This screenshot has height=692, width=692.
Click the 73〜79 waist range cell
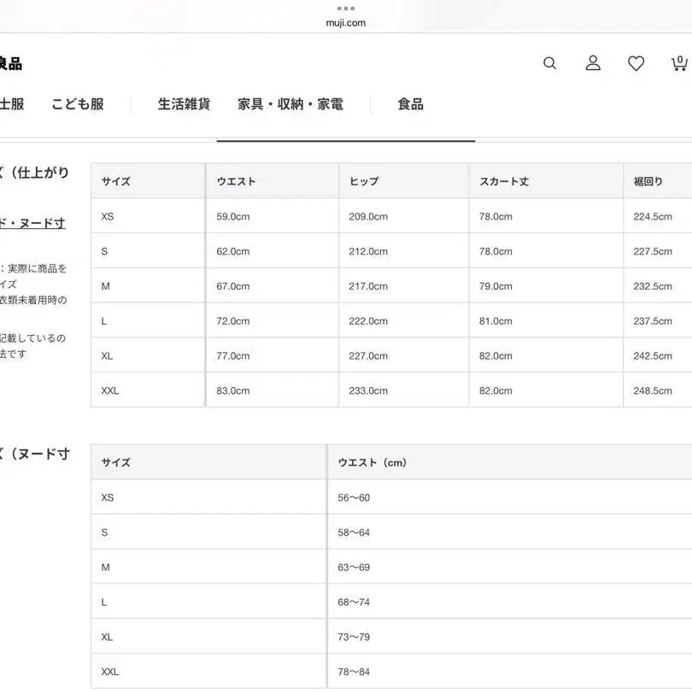pos(510,636)
